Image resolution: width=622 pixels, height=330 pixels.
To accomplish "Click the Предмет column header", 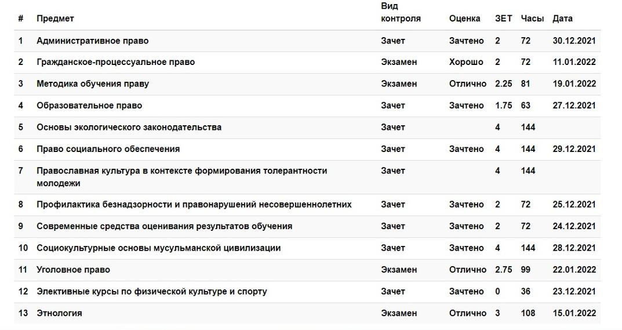I will click(x=55, y=18).
